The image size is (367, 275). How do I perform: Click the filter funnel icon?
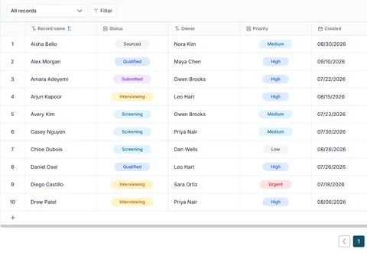pyautogui.click(x=96, y=11)
